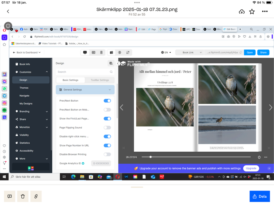Click the copy icon beside Design heading

point(111,63)
